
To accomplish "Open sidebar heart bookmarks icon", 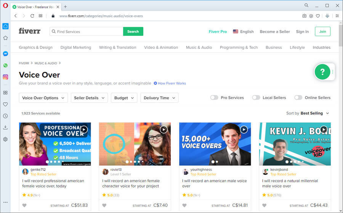I will [5, 104].
